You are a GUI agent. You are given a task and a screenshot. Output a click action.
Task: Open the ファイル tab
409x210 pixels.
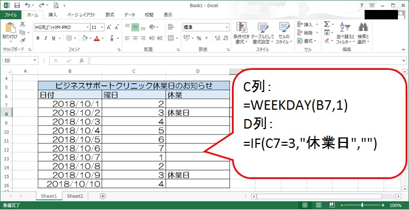[x=11, y=15]
